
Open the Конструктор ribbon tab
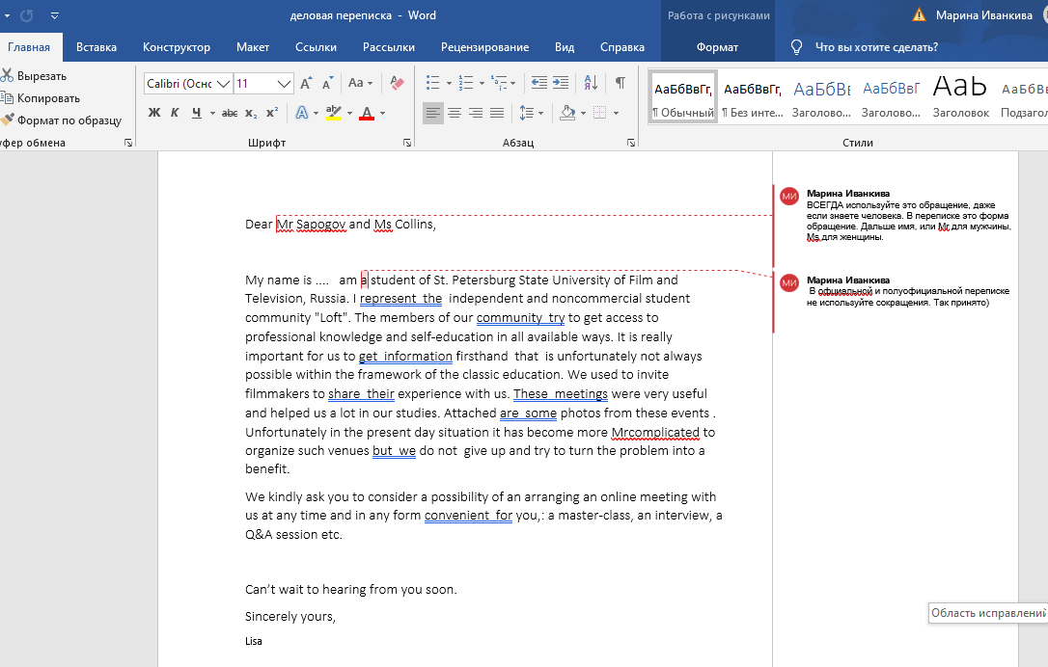click(177, 47)
